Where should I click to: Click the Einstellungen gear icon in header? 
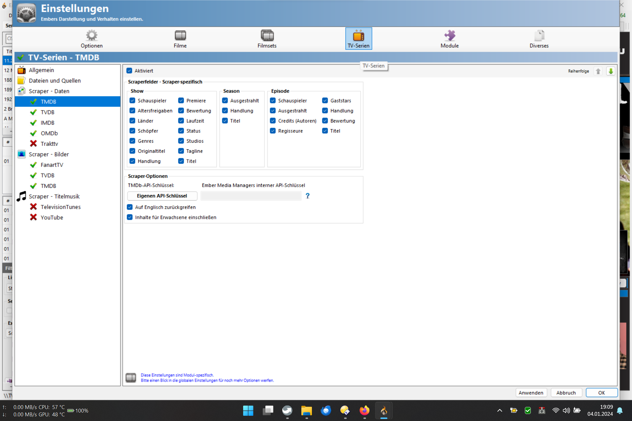tap(26, 13)
